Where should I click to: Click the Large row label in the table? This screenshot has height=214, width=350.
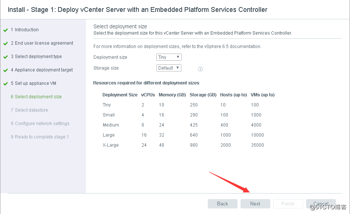[109, 135]
